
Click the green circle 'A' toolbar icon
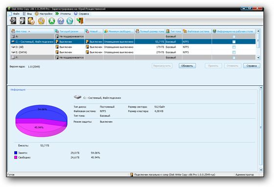tap(52, 21)
